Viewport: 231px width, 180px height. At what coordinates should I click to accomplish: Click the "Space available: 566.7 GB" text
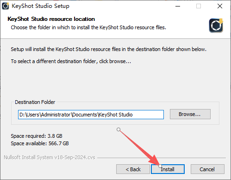click(x=40, y=143)
